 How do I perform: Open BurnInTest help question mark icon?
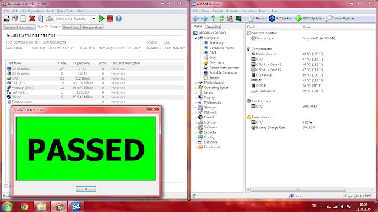tap(119, 18)
